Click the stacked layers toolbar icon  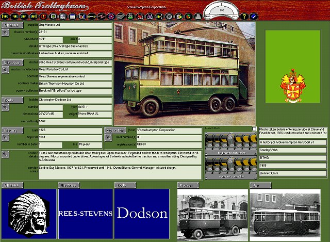point(121,17)
